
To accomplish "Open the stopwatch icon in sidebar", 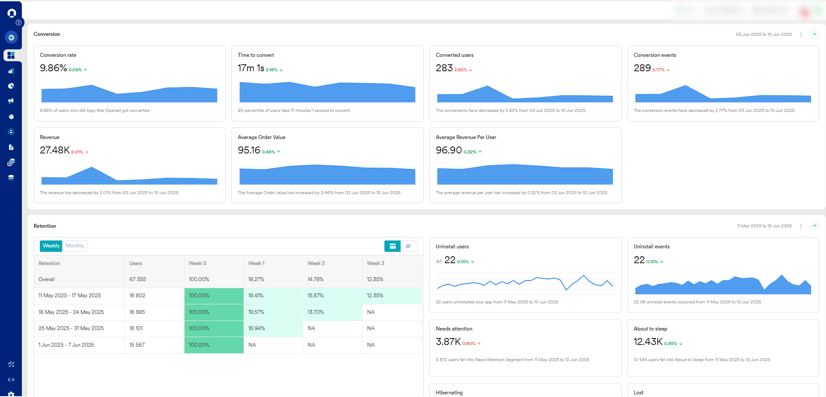I will pyautogui.click(x=11, y=116).
